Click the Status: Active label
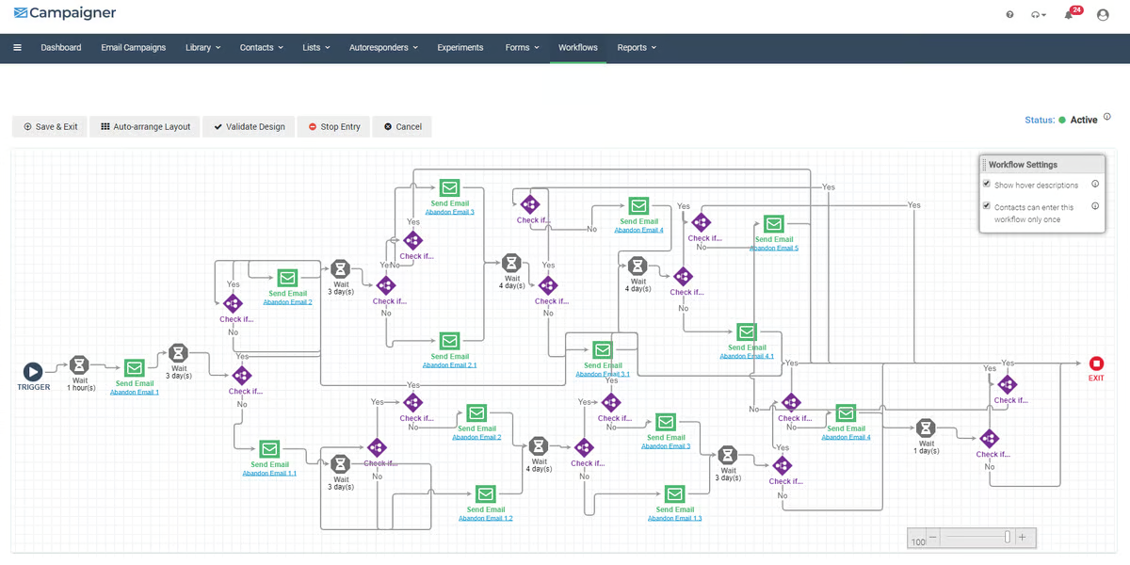 pos(1061,120)
